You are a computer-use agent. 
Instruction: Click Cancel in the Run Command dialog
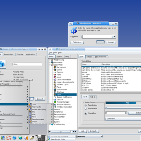[x=111, y=42]
